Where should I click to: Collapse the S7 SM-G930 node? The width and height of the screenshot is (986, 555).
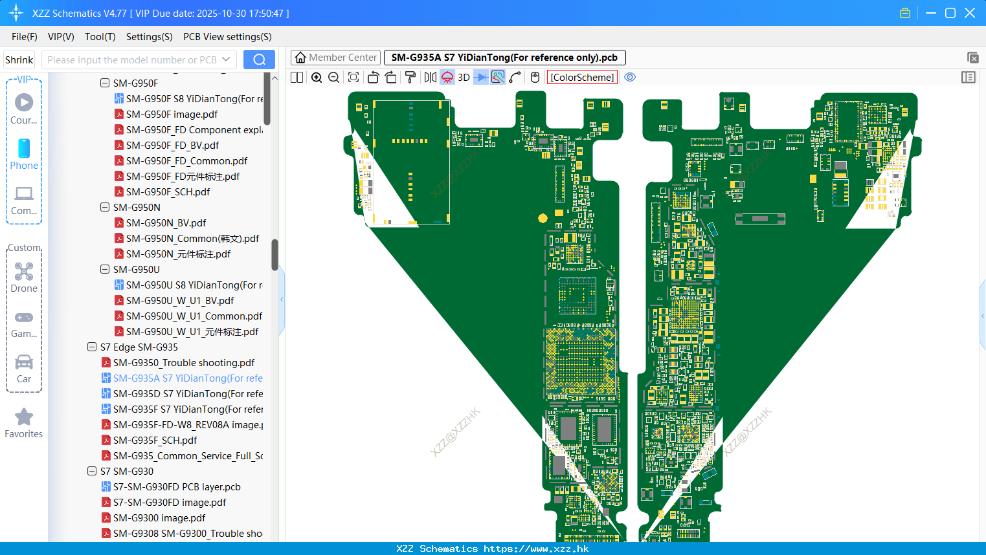click(92, 471)
